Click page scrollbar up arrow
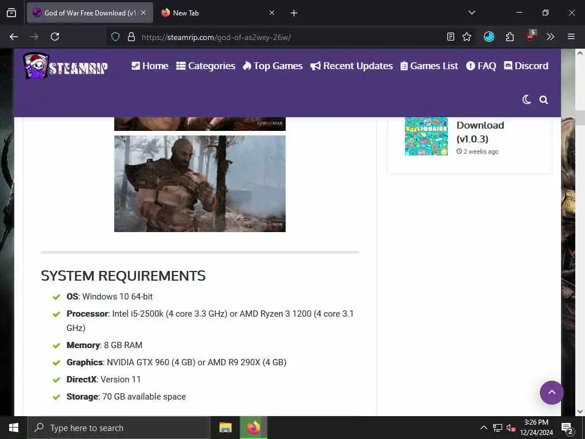 click(x=580, y=53)
